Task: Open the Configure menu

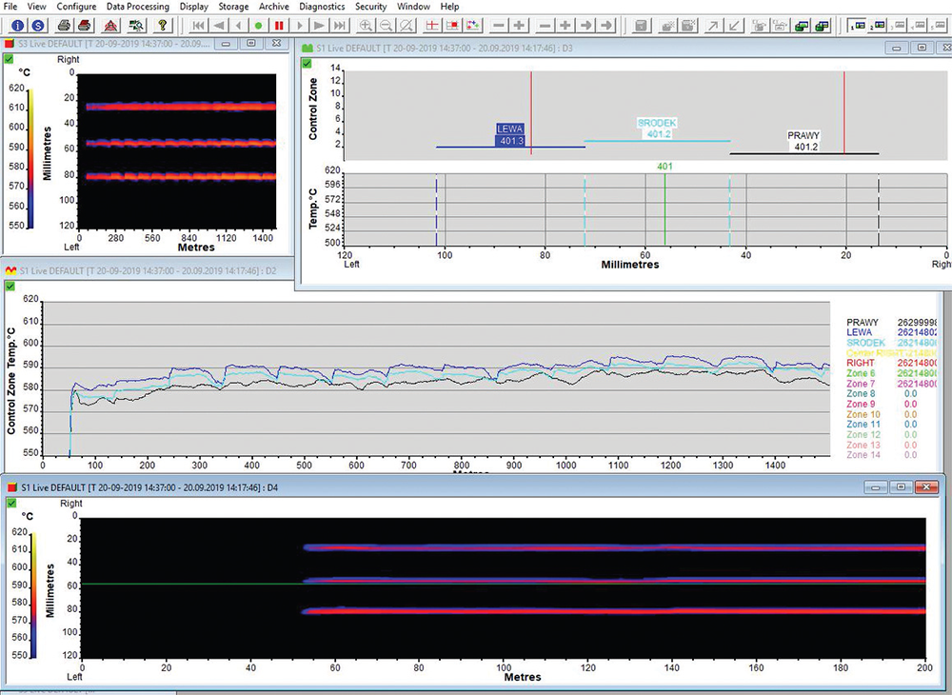Action: point(75,7)
